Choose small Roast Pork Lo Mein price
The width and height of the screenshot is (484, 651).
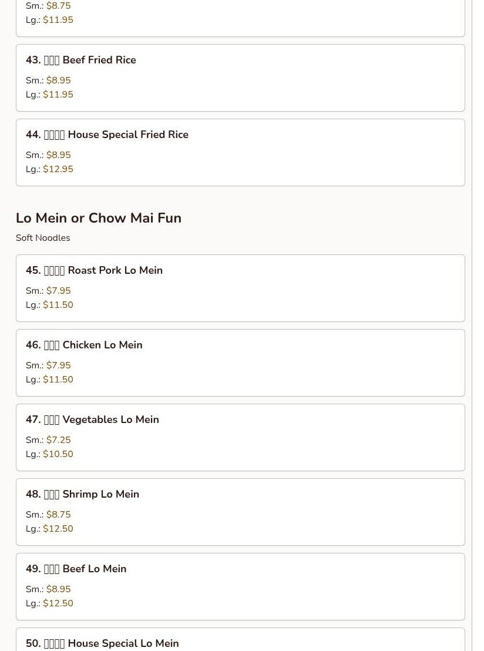point(58,291)
